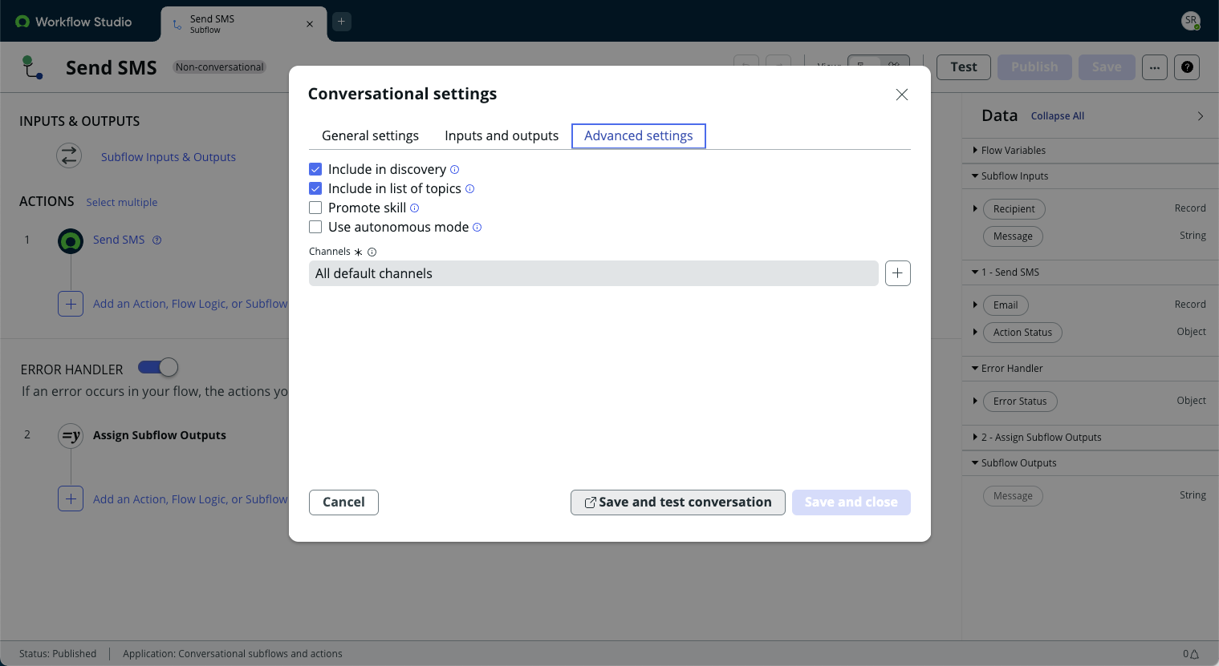Viewport: 1219px width, 666px height.
Task: Collapse Error Handler data section
Action: coord(975,368)
